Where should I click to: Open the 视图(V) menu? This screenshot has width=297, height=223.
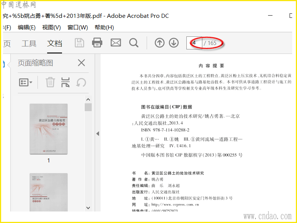pyautogui.click(x=52, y=28)
